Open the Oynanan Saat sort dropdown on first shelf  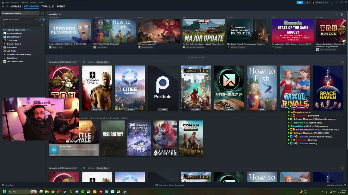[103, 62]
